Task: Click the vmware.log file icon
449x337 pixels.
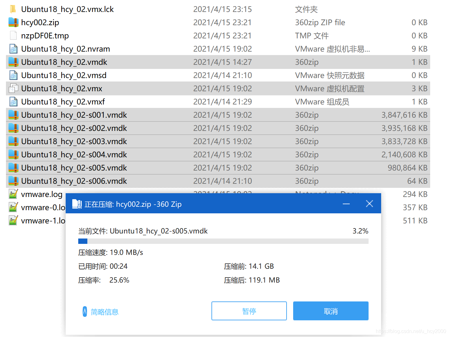Action: click(13, 194)
